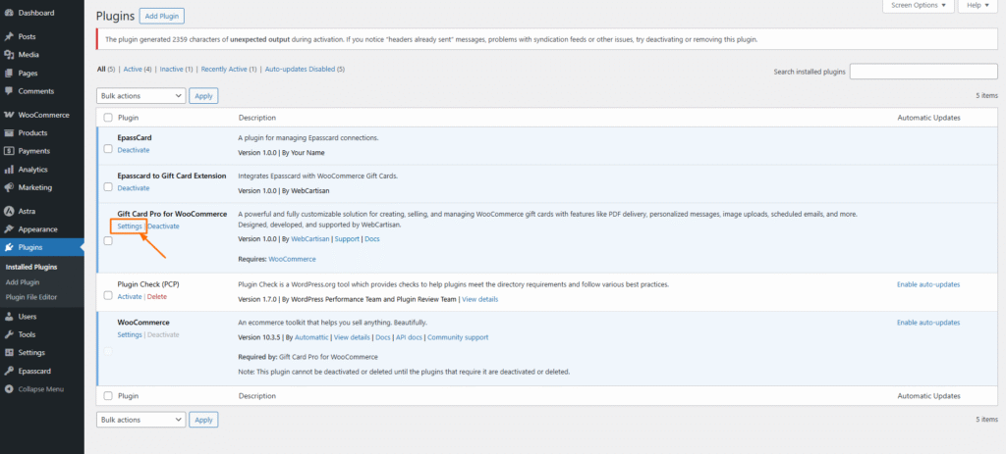Click the Add Plugin button

coord(161,17)
